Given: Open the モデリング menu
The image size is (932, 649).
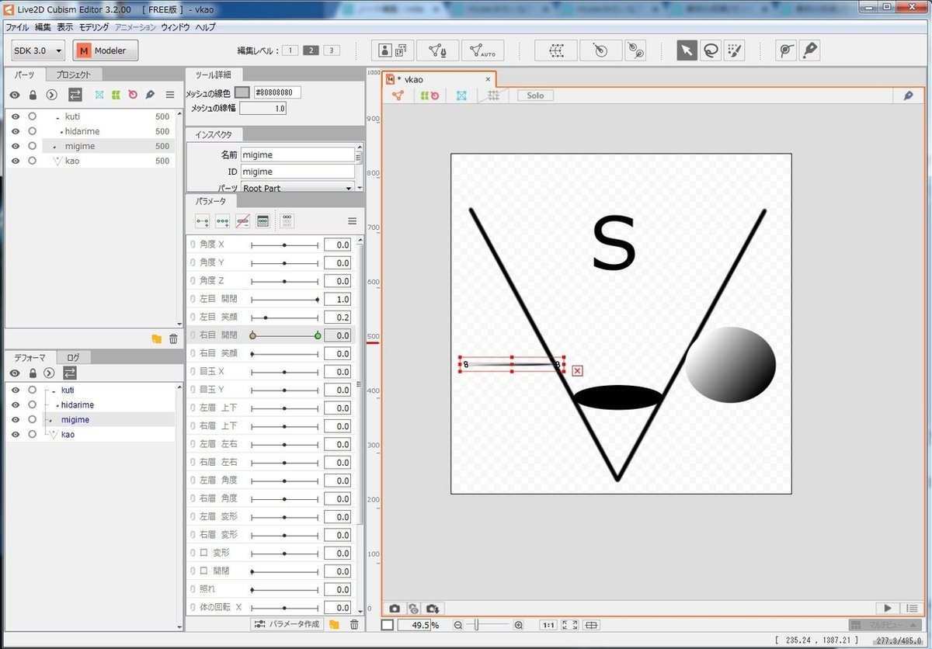Looking at the screenshot, I should pos(94,26).
